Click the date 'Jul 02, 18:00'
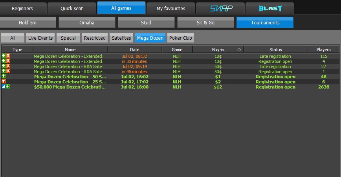341x177 pixels. point(135,87)
